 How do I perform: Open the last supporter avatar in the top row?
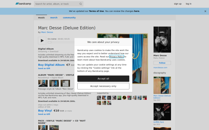click(x=145, y=98)
